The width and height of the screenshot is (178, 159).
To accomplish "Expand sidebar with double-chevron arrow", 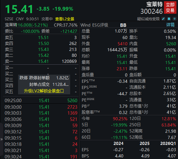I will click(x=2, y=139).
